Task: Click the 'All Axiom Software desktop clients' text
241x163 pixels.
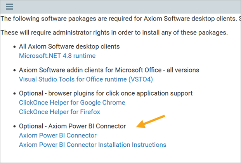Action: tap(69, 46)
